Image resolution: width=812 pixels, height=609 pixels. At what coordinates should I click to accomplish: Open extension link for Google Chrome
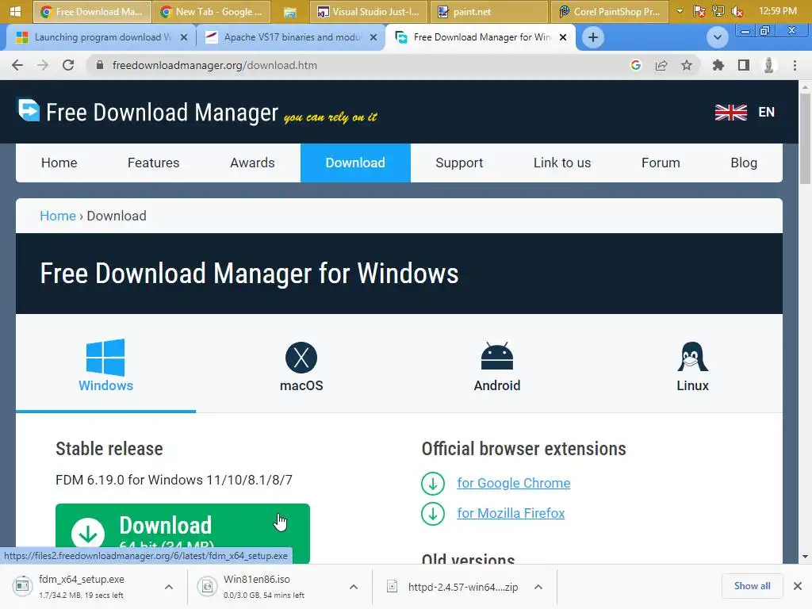pyautogui.click(x=513, y=483)
